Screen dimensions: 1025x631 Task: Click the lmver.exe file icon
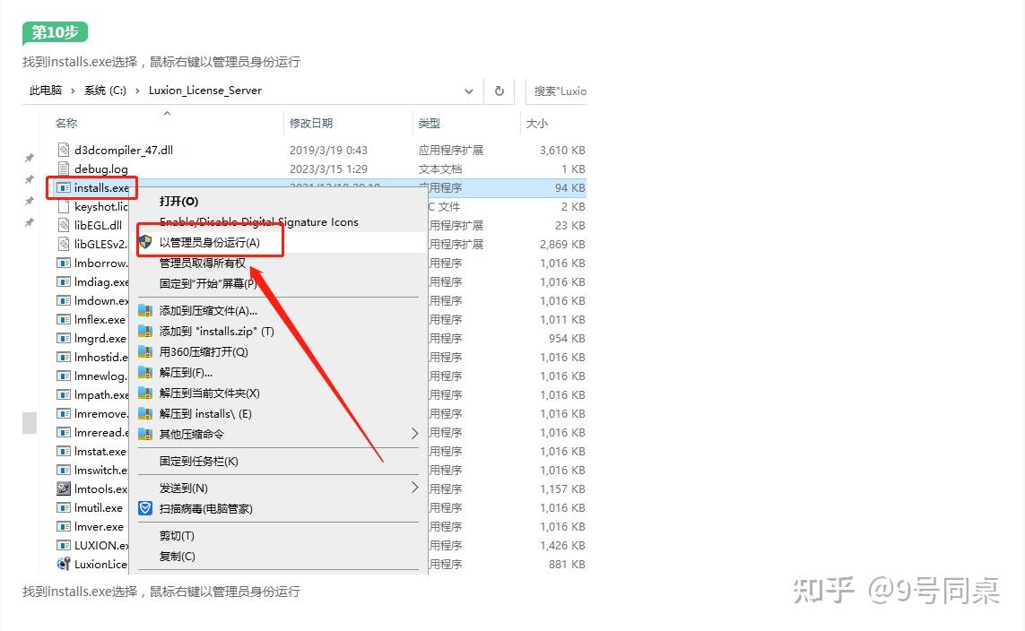(x=64, y=526)
